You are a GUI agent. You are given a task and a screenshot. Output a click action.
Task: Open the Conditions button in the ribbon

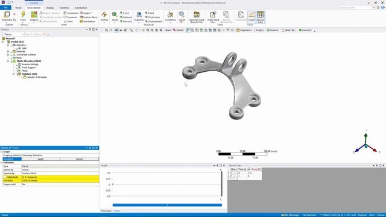[170, 17]
